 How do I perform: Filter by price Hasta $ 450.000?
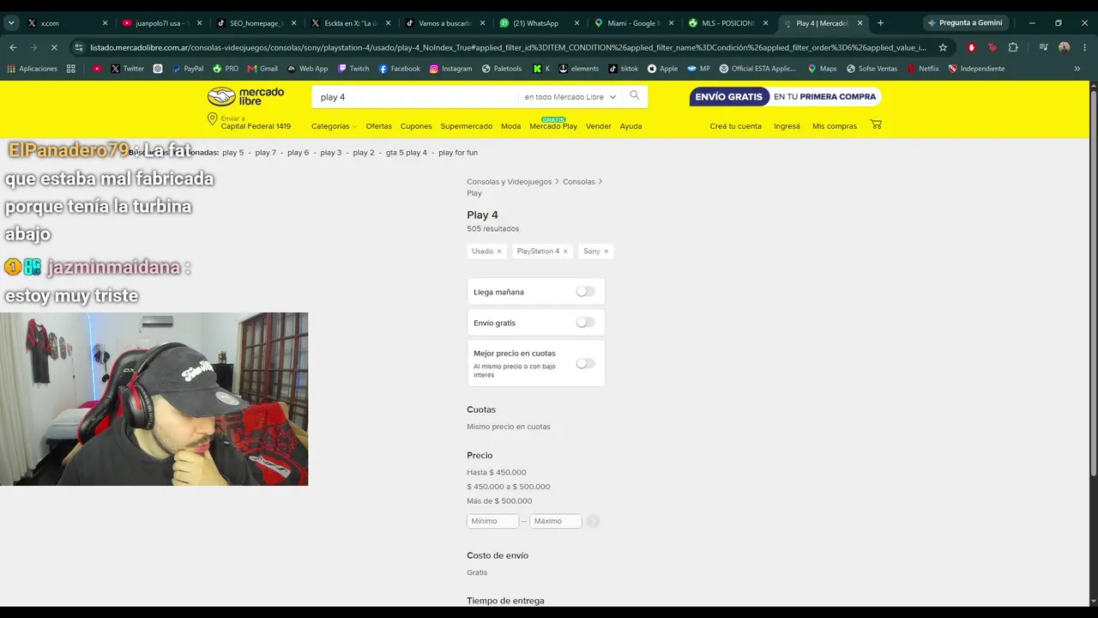coord(497,472)
